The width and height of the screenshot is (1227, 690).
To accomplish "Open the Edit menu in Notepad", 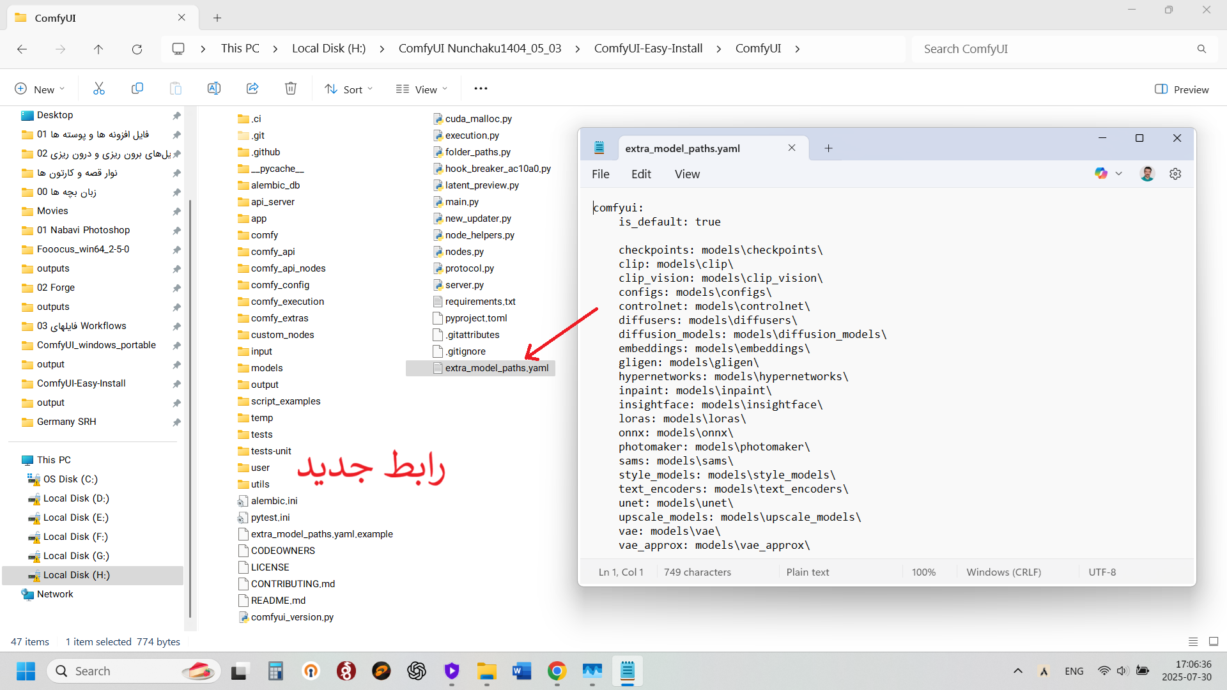I will (x=641, y=174).
